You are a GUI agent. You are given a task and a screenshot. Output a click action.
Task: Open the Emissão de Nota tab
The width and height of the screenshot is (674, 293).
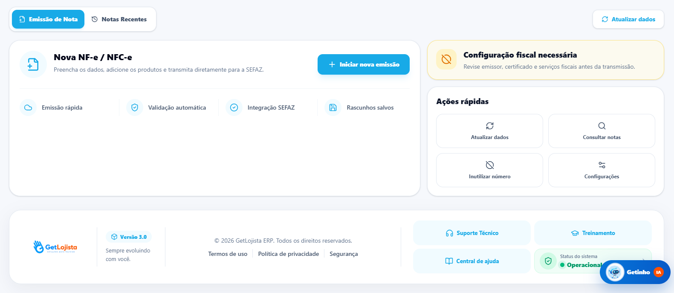pos(48,19)
